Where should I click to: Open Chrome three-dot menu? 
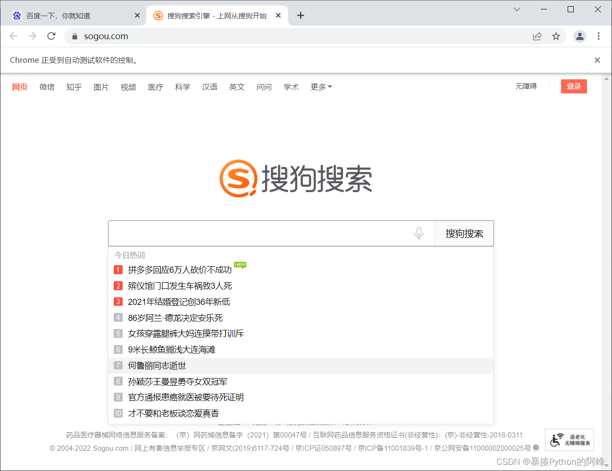click(x=598, y=36)
